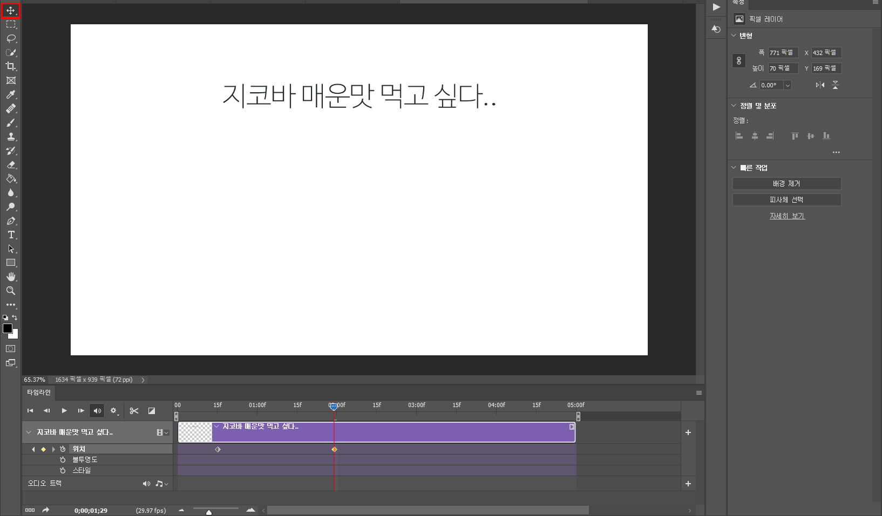Step to previous frame in timeline
The height and width of the screenshot is (516, 882).
pyautogui.click(x=47, y=411)
